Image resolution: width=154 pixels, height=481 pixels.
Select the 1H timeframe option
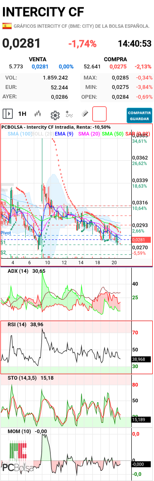click(x=22, y=114)
